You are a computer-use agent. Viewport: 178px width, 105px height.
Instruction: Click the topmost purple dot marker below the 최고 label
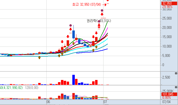click(102, 11)
